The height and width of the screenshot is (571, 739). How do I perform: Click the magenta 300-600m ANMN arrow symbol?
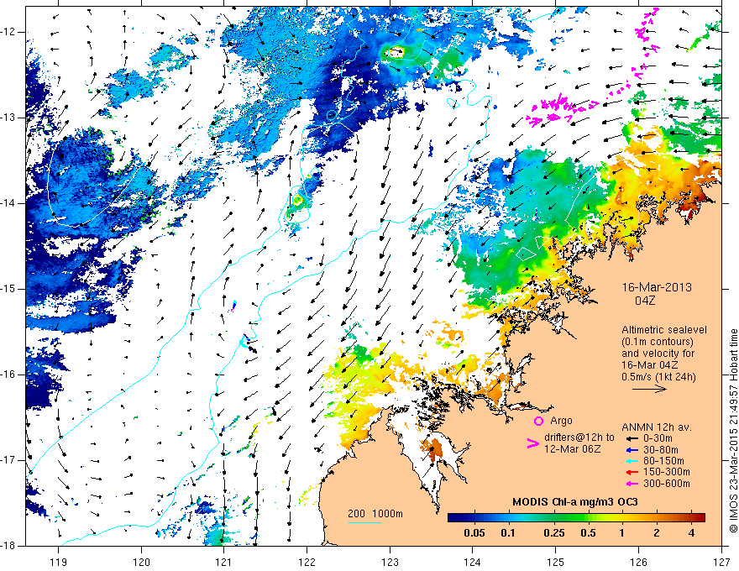pyautogui.click(x=632, y=484)
